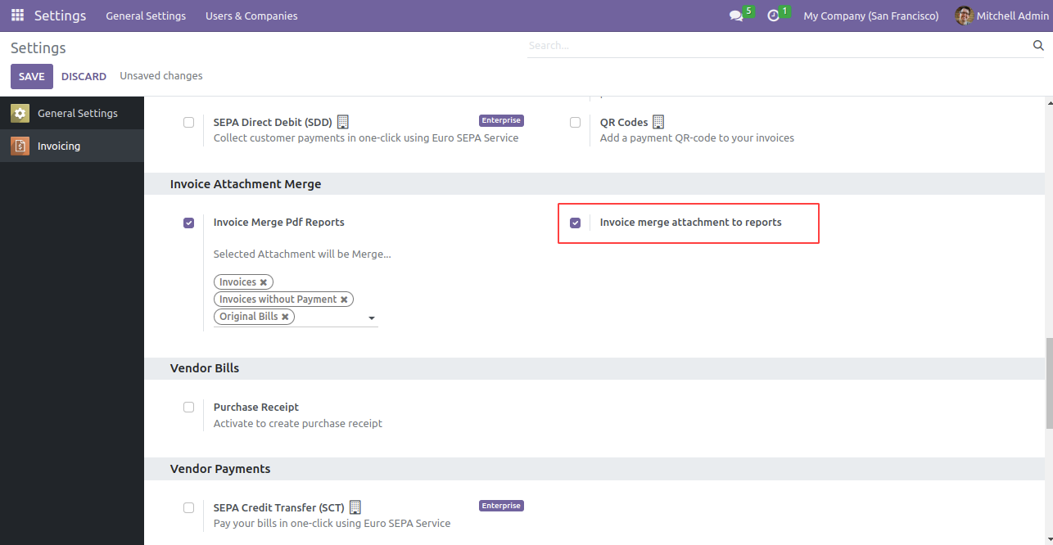The height and width of the screenshot is (545, 1053).
Task: Click 'Activate to create purchase receipt' text
Action: pos(298,424)
